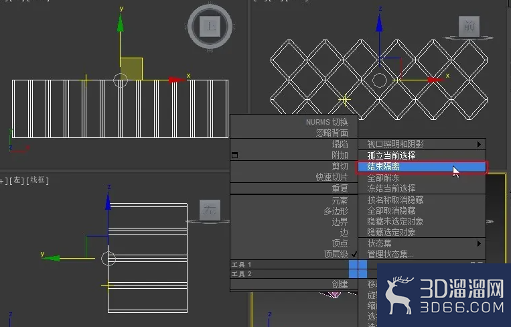Screen dimensions: 511x327
Task: Switch to 元素 sub-object level
Action: point(340,200)
